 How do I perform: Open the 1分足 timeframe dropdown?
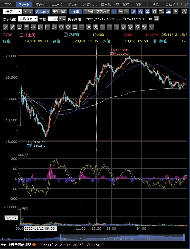click(x=12, y=12)
